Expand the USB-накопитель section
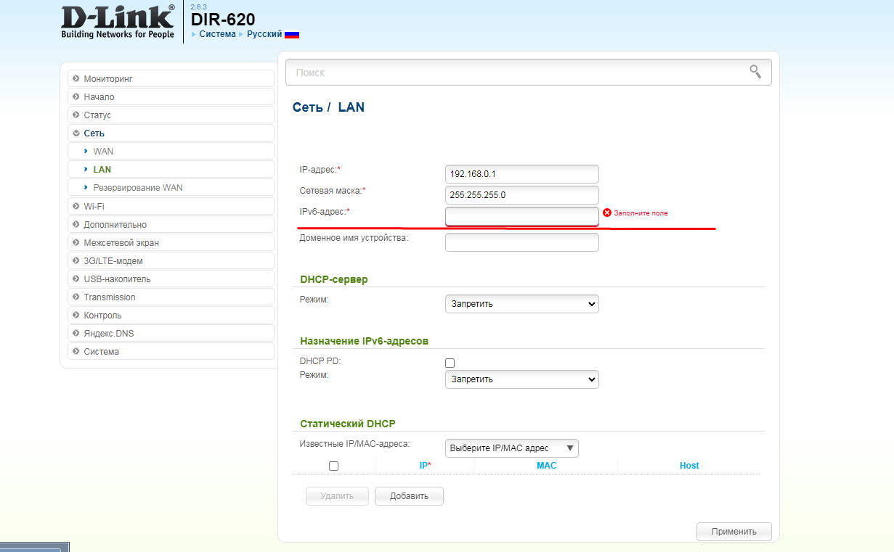The height and width of the screenshot is (552, 894). pyautogui.click(x=171, y=279)
